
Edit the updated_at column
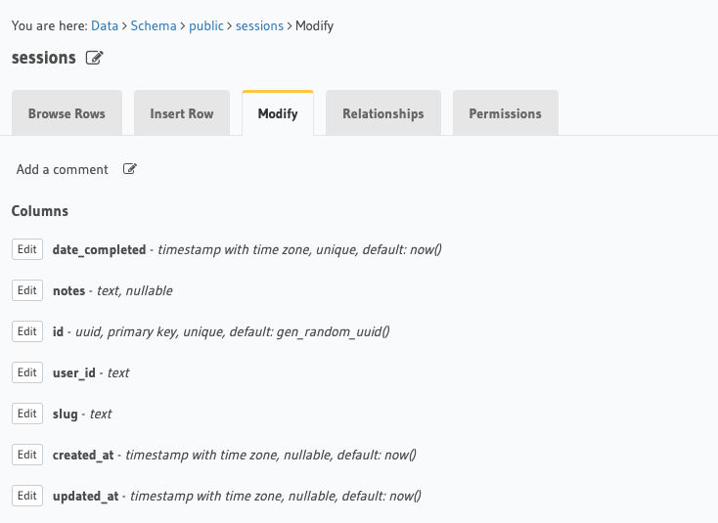27,496
